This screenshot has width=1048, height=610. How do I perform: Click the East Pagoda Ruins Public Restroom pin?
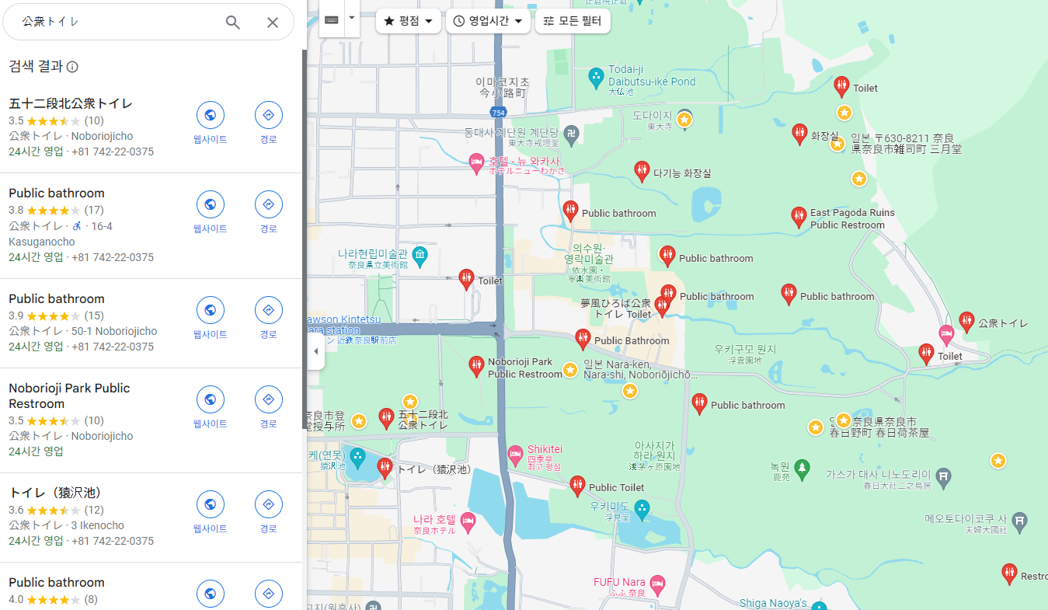[x=799, y=217]
